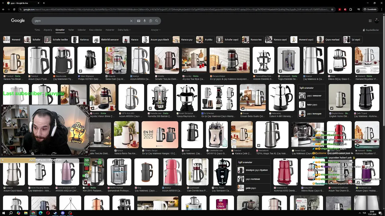The height and width of the screenshot is (216, 385).
Task: Open the Acrobat extension in toolbar
Action: pos(340,9)
